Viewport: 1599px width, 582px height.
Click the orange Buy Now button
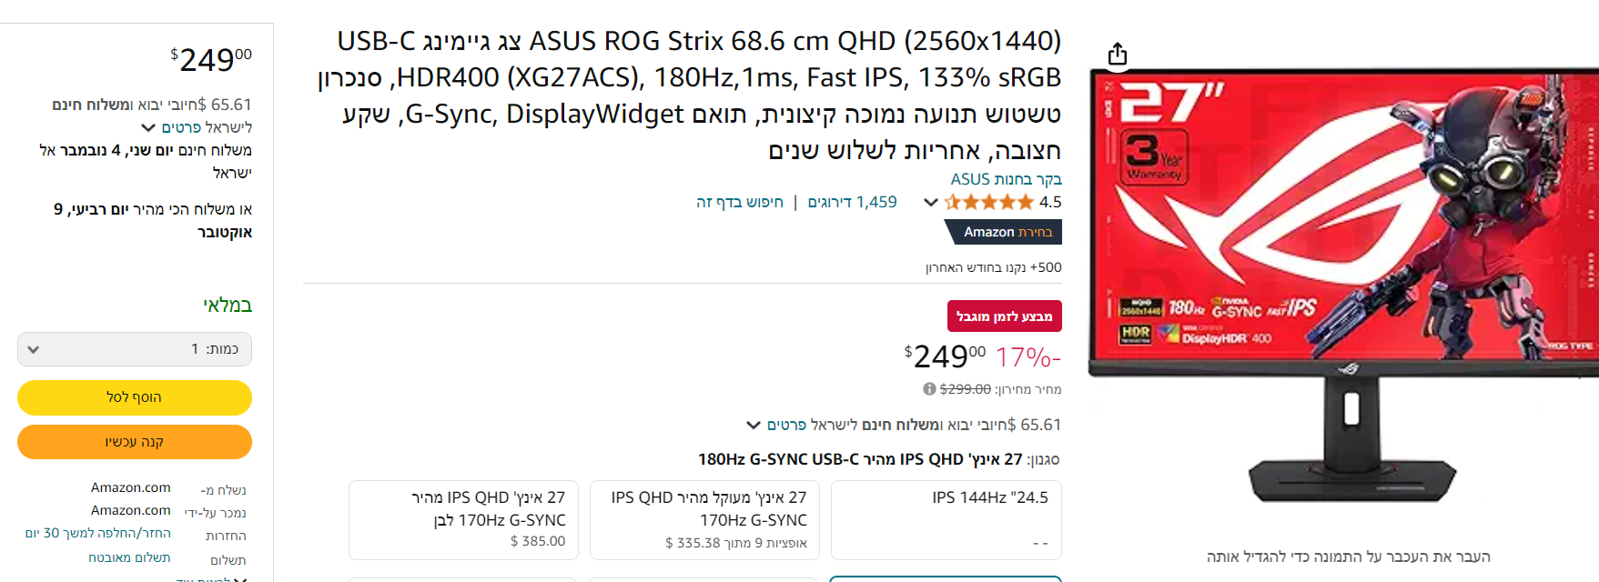click(135, 442)
